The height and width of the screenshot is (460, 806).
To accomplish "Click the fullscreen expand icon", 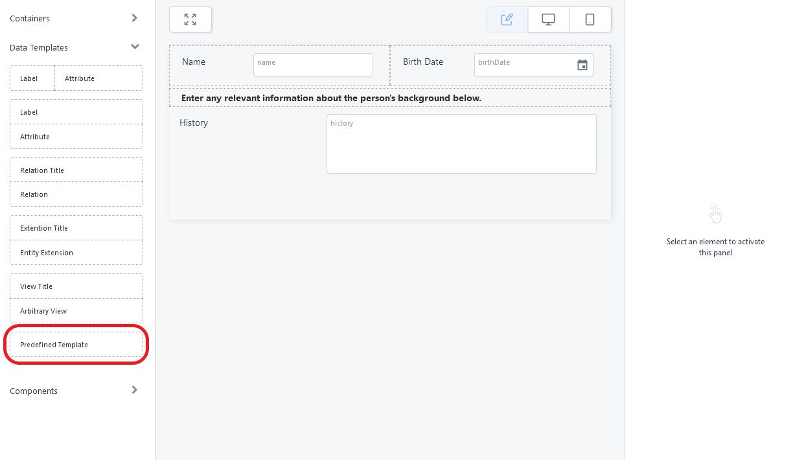I will [190, 19].
